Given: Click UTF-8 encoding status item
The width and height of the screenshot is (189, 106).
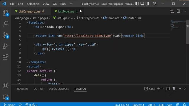Looking at the screenshot, I should point(151,105).
